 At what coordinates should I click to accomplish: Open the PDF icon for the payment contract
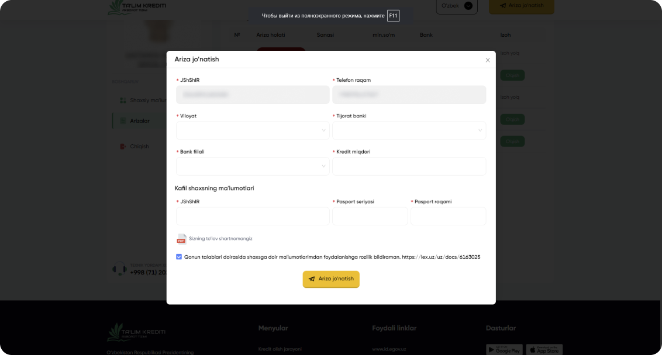(x=181, y=239)
